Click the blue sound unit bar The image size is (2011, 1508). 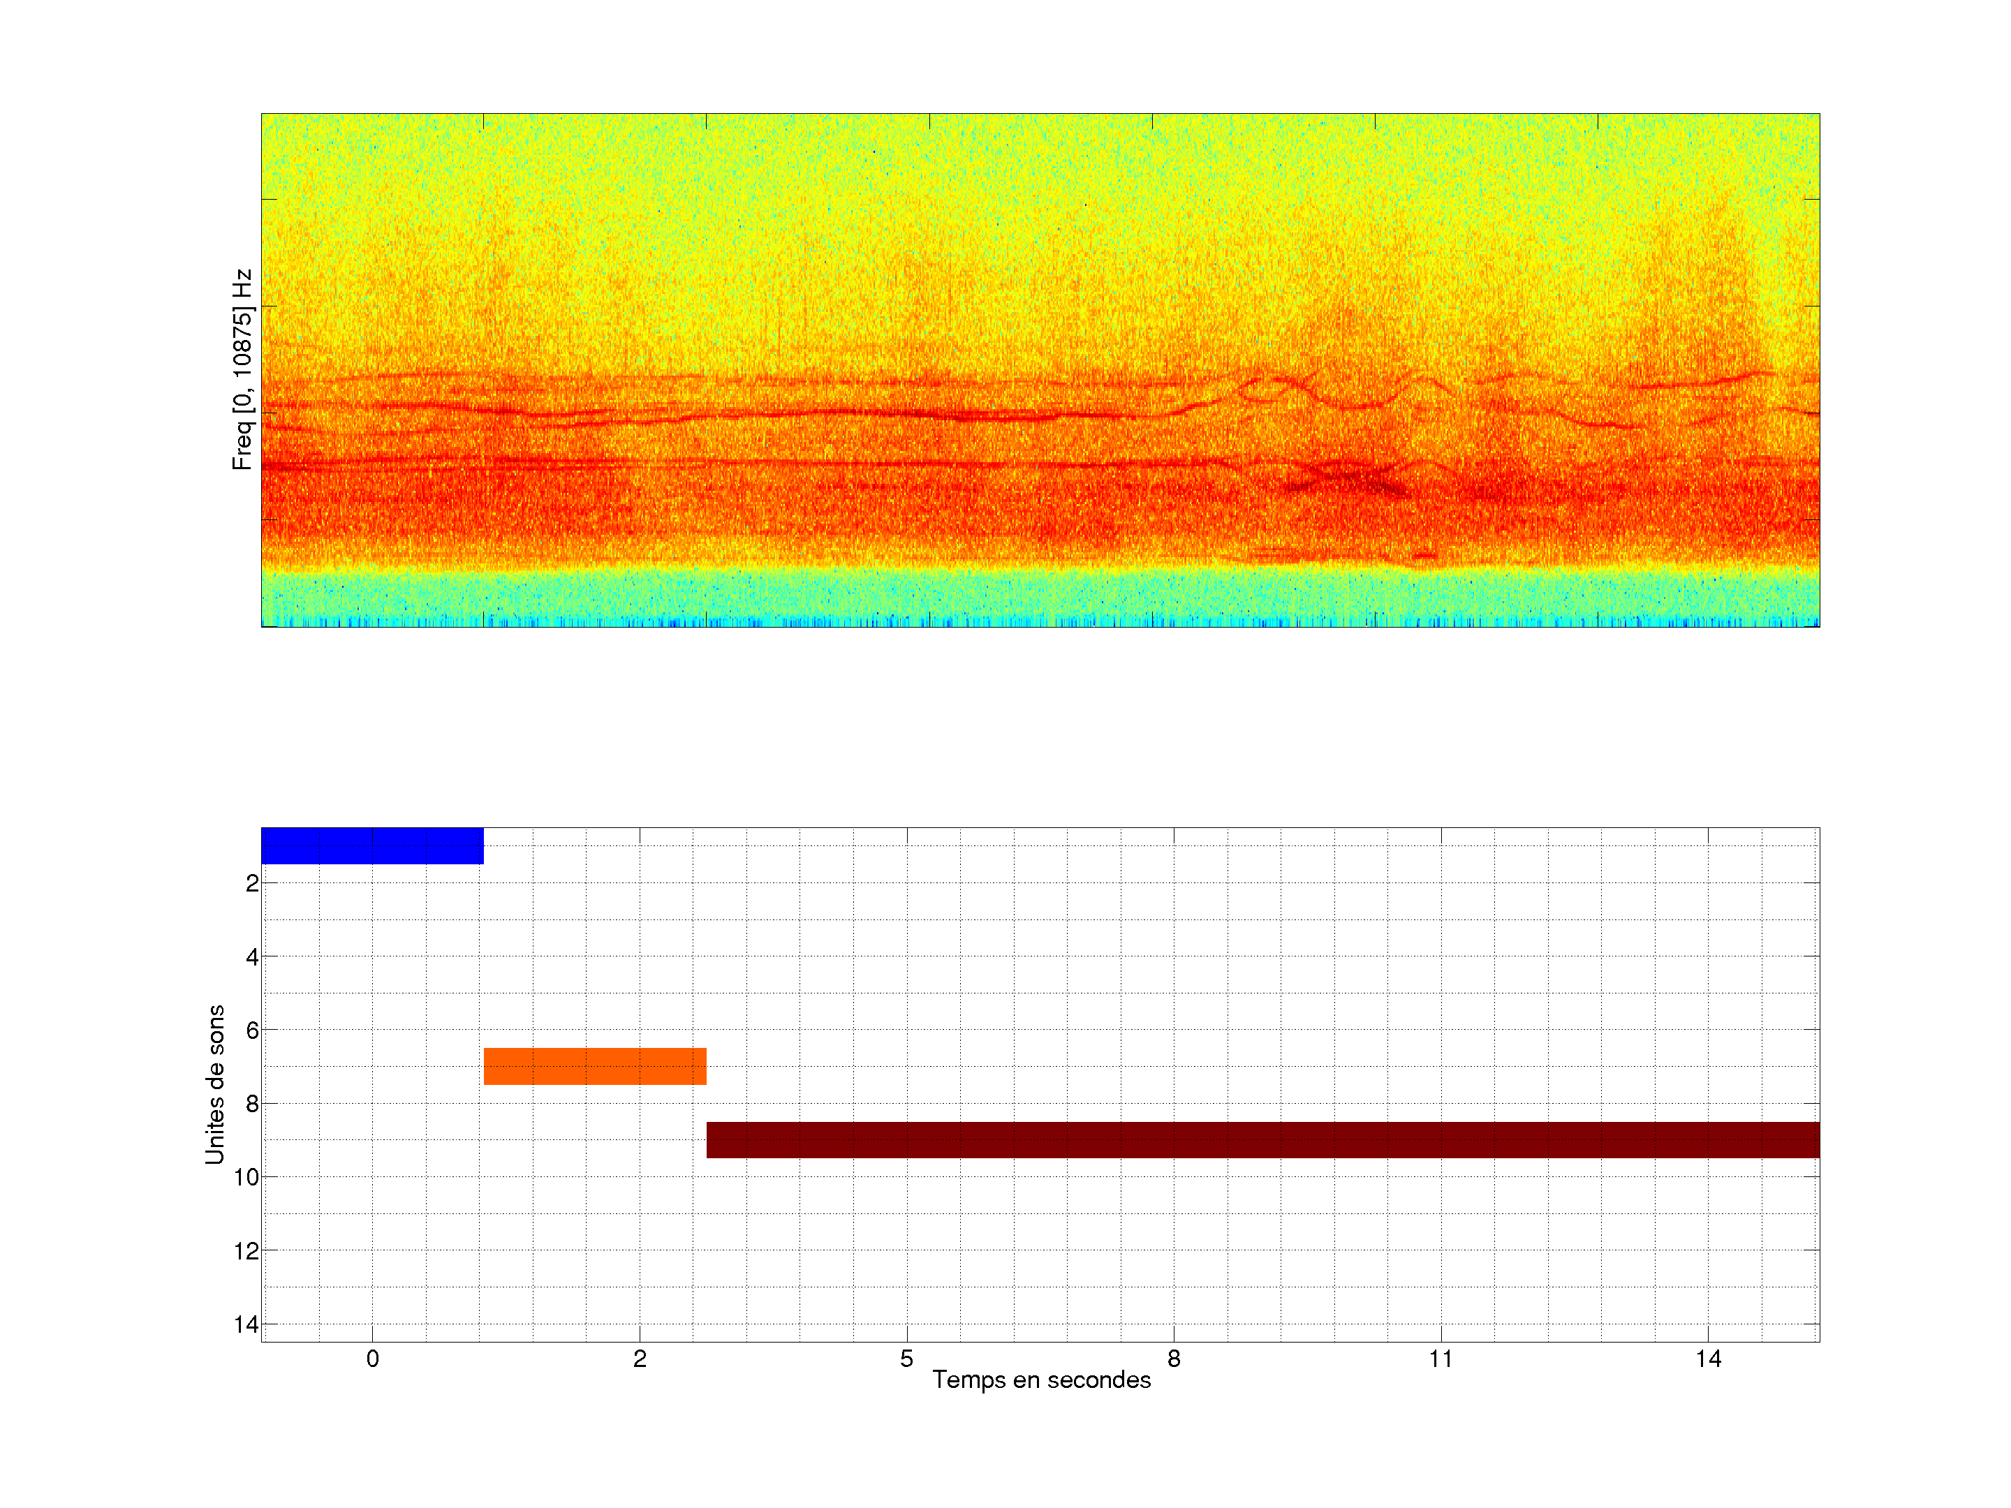click(372, 845)
